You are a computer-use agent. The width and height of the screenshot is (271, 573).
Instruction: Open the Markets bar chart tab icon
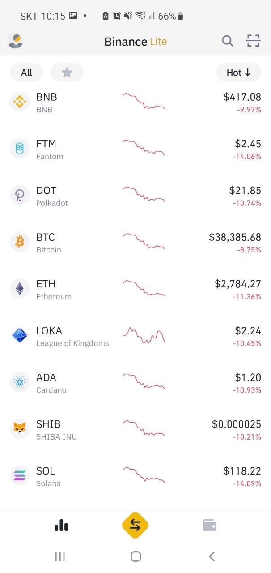click(61, 525)
